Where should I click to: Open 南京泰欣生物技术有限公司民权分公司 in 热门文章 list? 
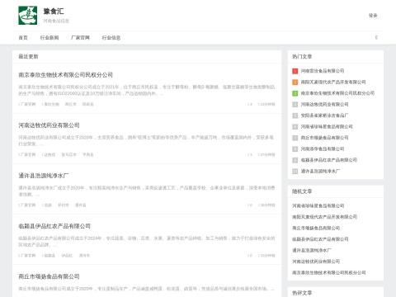coord(337,93)
